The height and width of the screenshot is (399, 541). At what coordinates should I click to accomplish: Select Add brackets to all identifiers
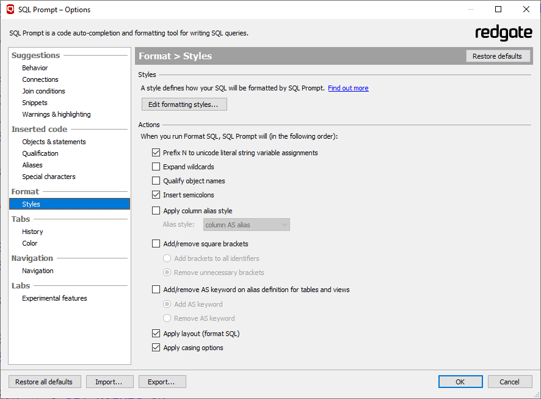(x=167, y=258)
